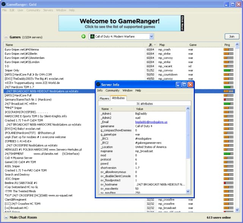The image size is (243, 223).
Task: Click the player count column icon
Action: pos(151,45)
